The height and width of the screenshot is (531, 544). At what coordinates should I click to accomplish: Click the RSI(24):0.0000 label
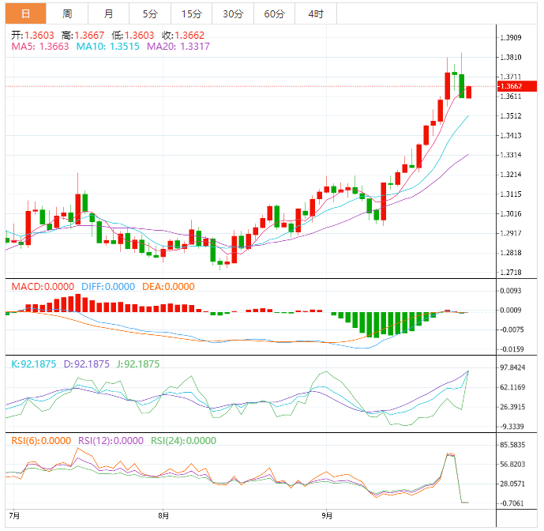tap(183, 441)
